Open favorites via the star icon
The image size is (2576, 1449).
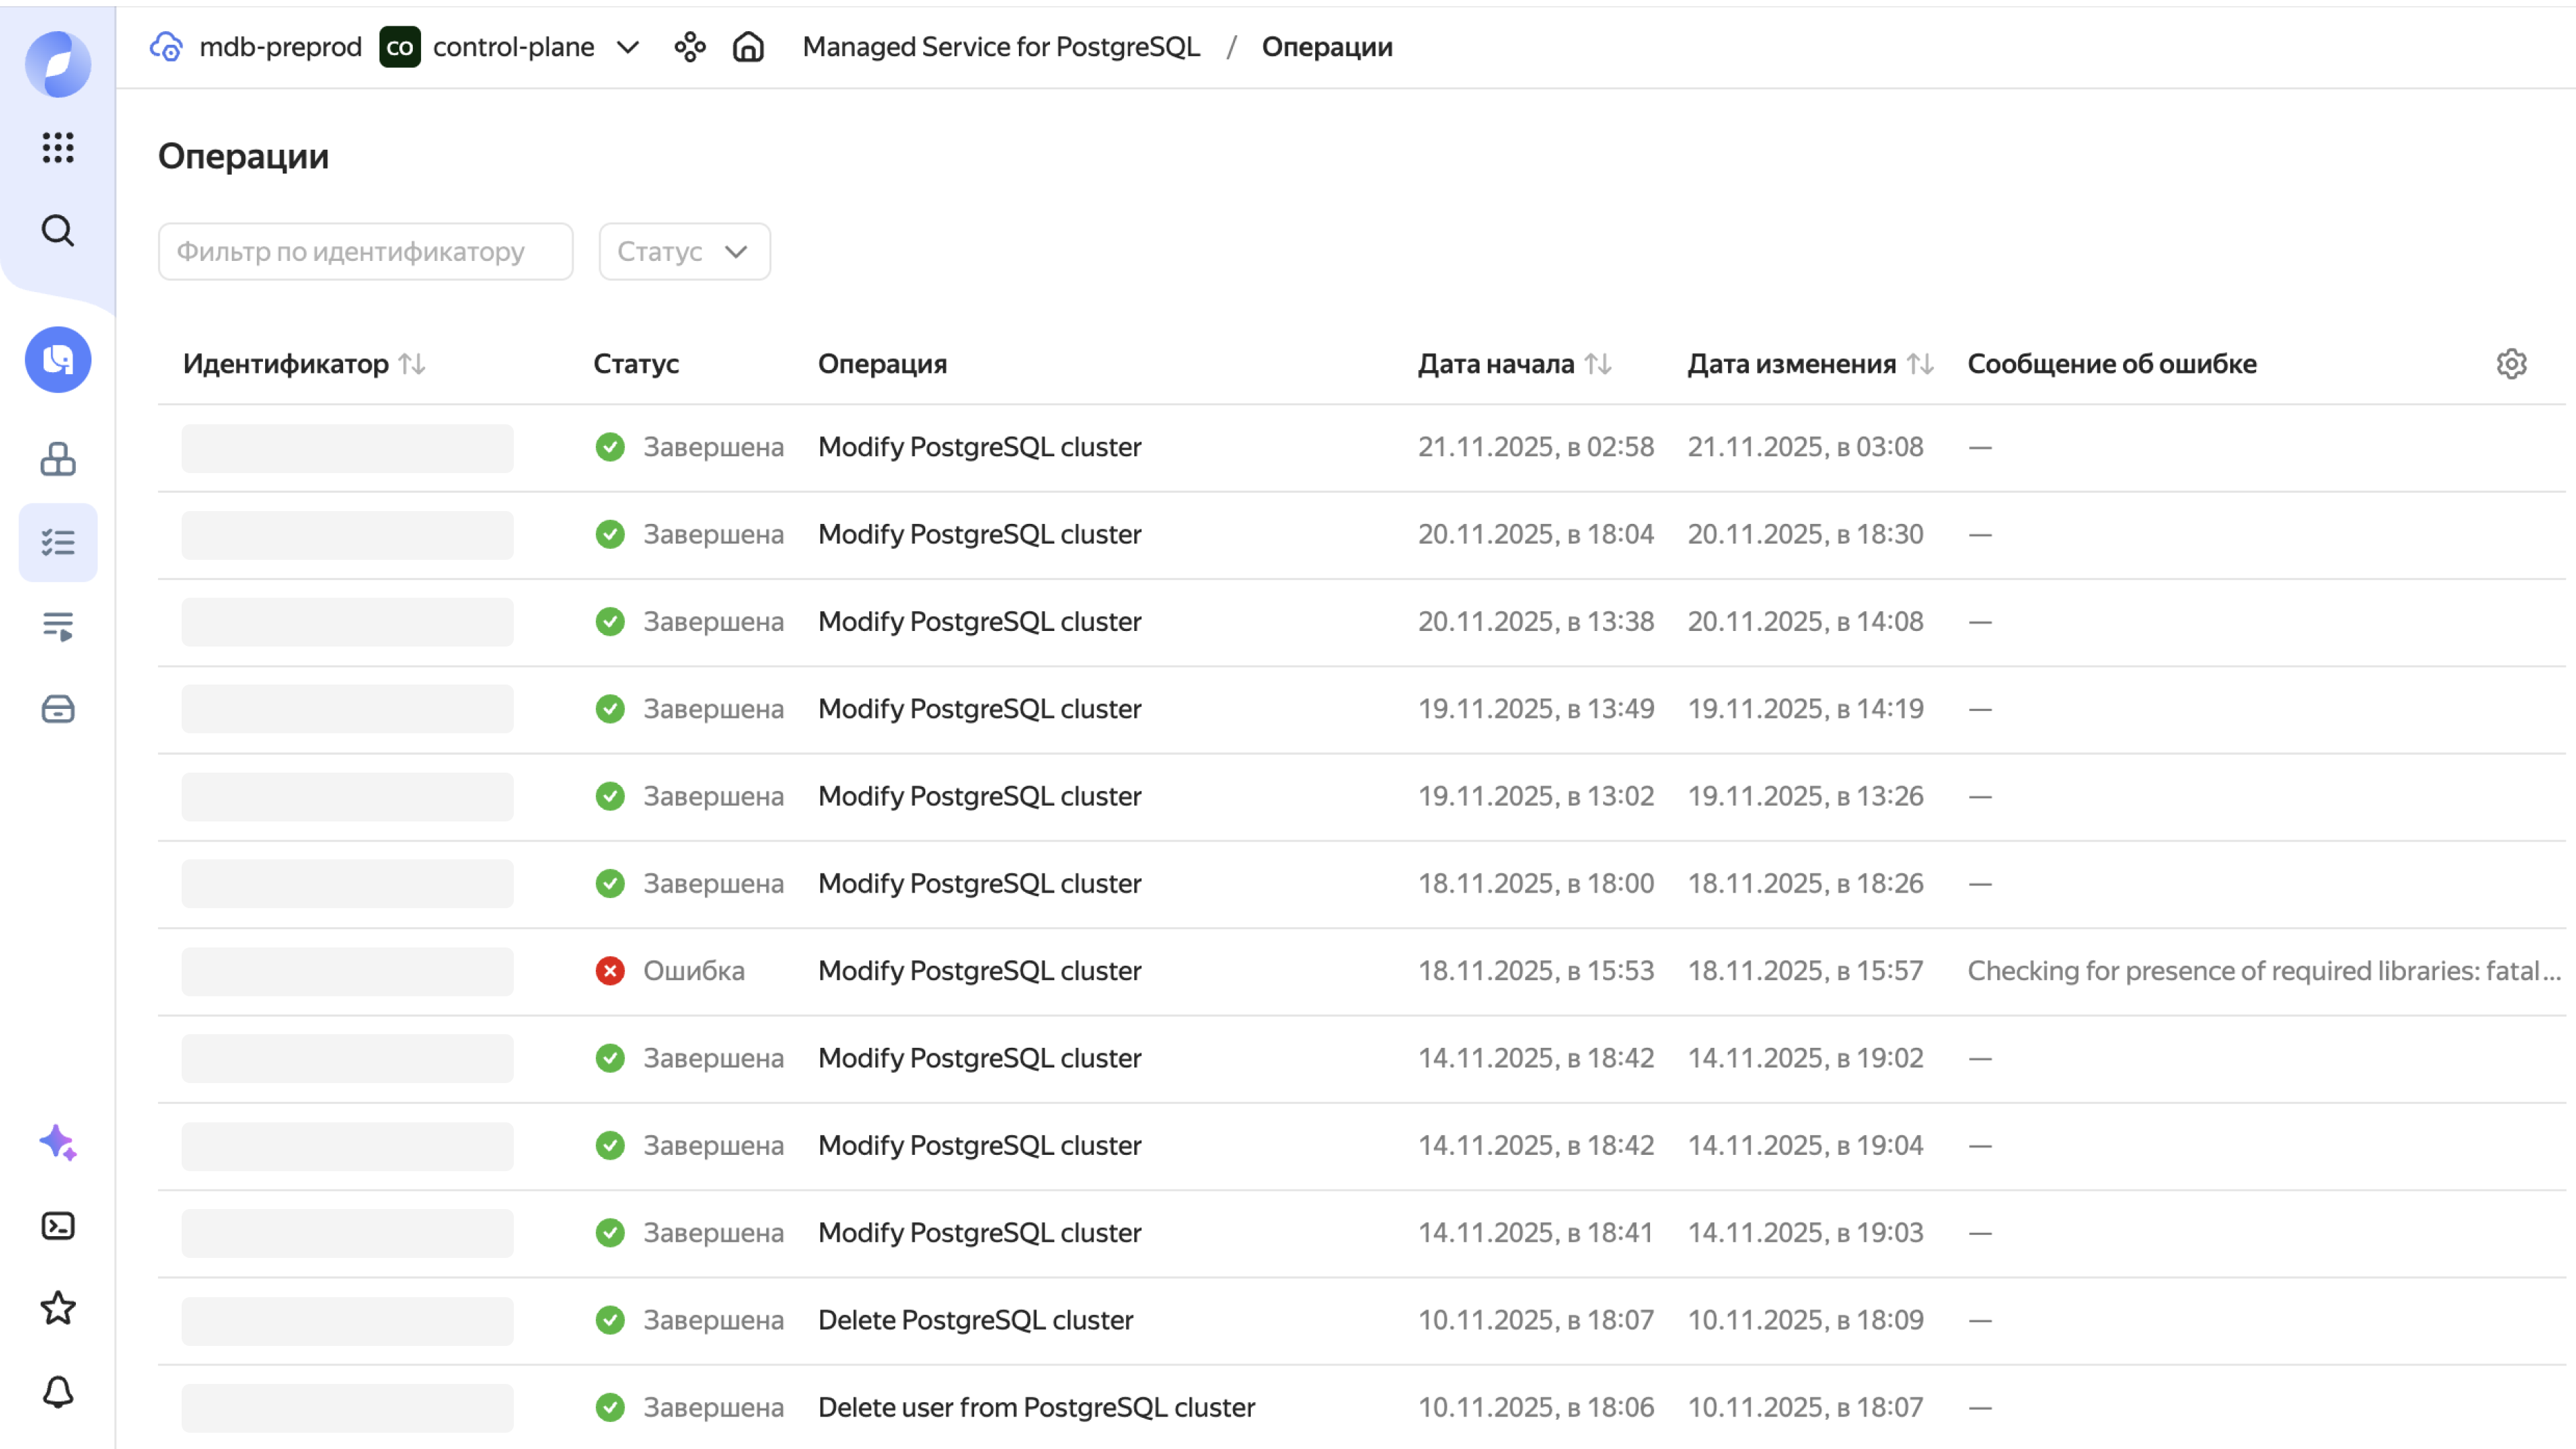tap(57, 1308)
